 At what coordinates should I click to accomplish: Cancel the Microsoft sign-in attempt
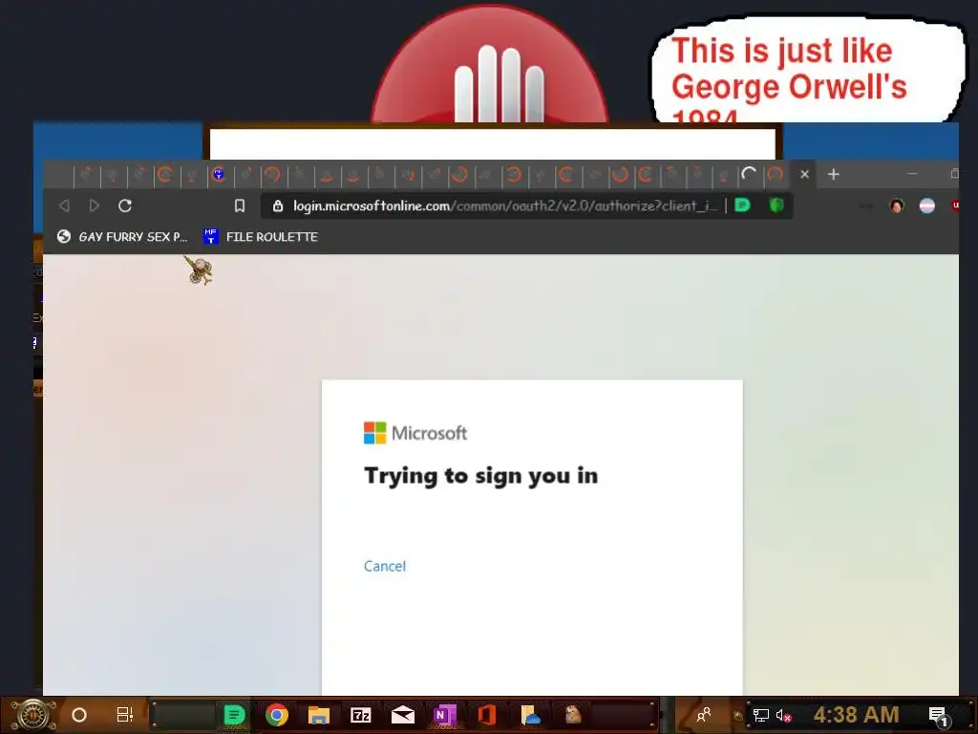[x=385, y=566]
